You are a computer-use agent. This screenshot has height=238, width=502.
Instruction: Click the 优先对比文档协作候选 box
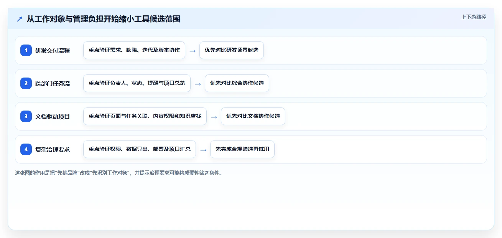click(253, 116)
